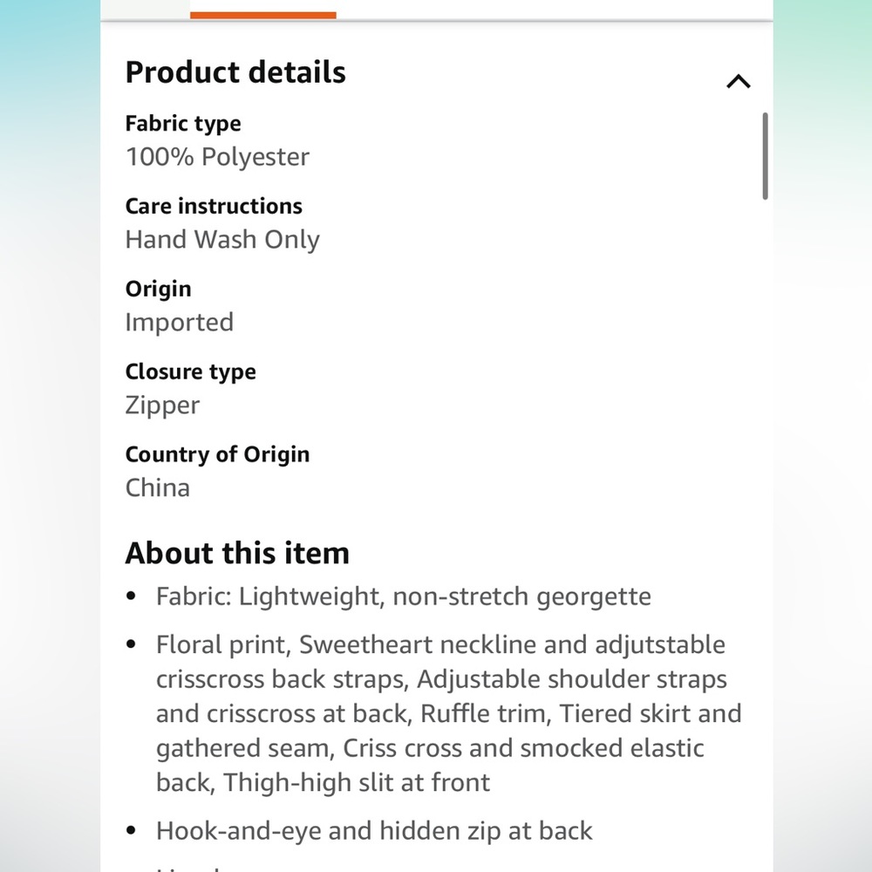Click the Hand Wash Only text
872x872 pixels.
click(222, 240)
